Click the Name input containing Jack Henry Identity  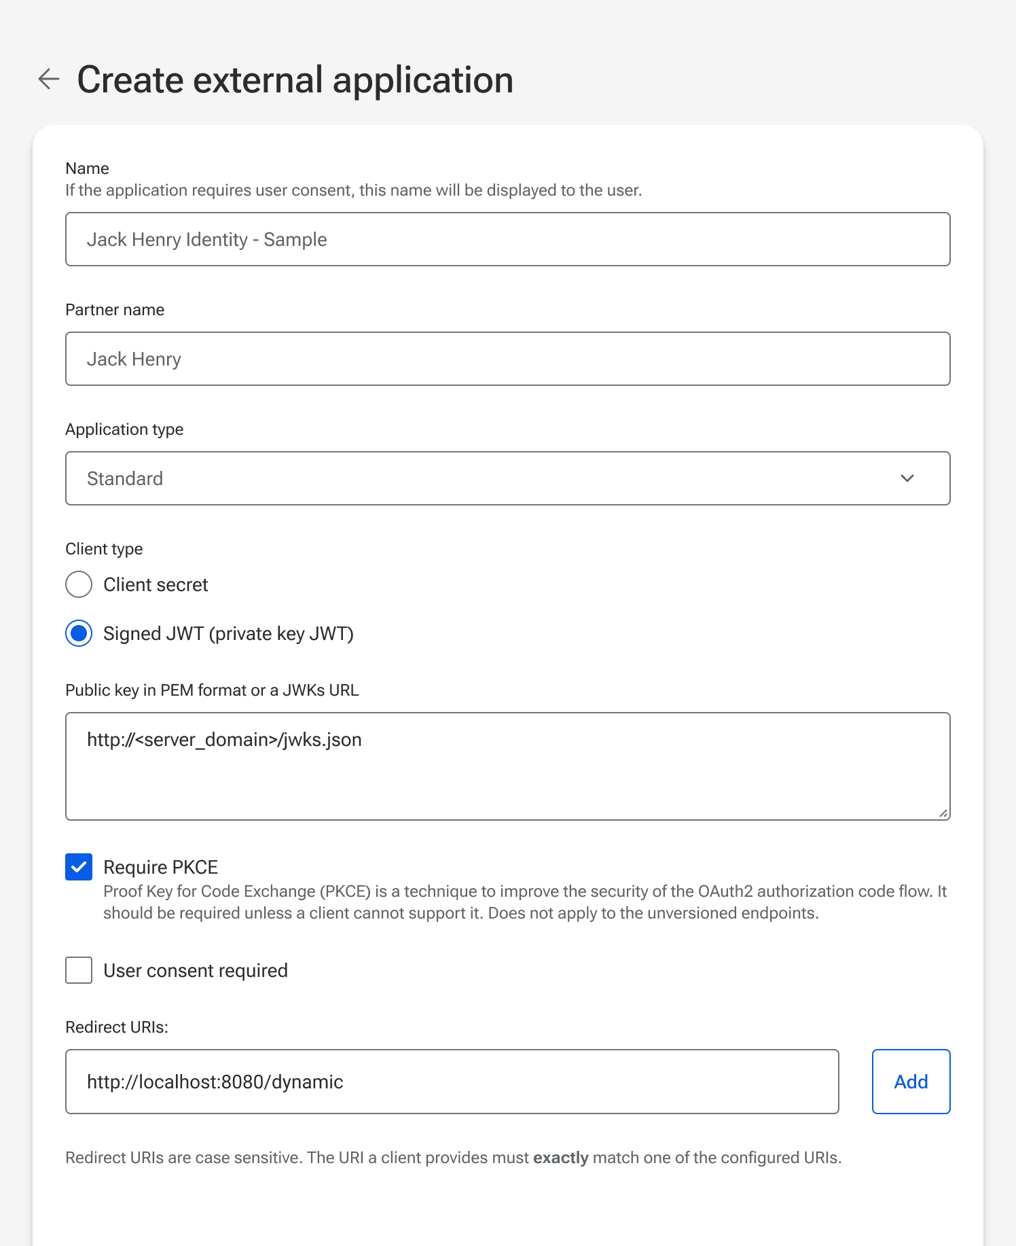click(507, 239)
